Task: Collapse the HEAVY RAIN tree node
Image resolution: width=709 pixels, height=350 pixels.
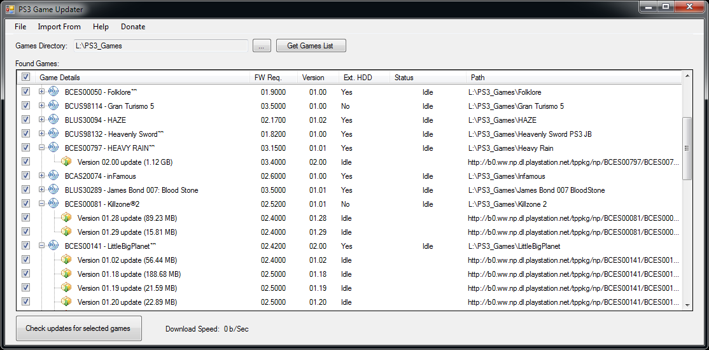Action: pos(42,148)
